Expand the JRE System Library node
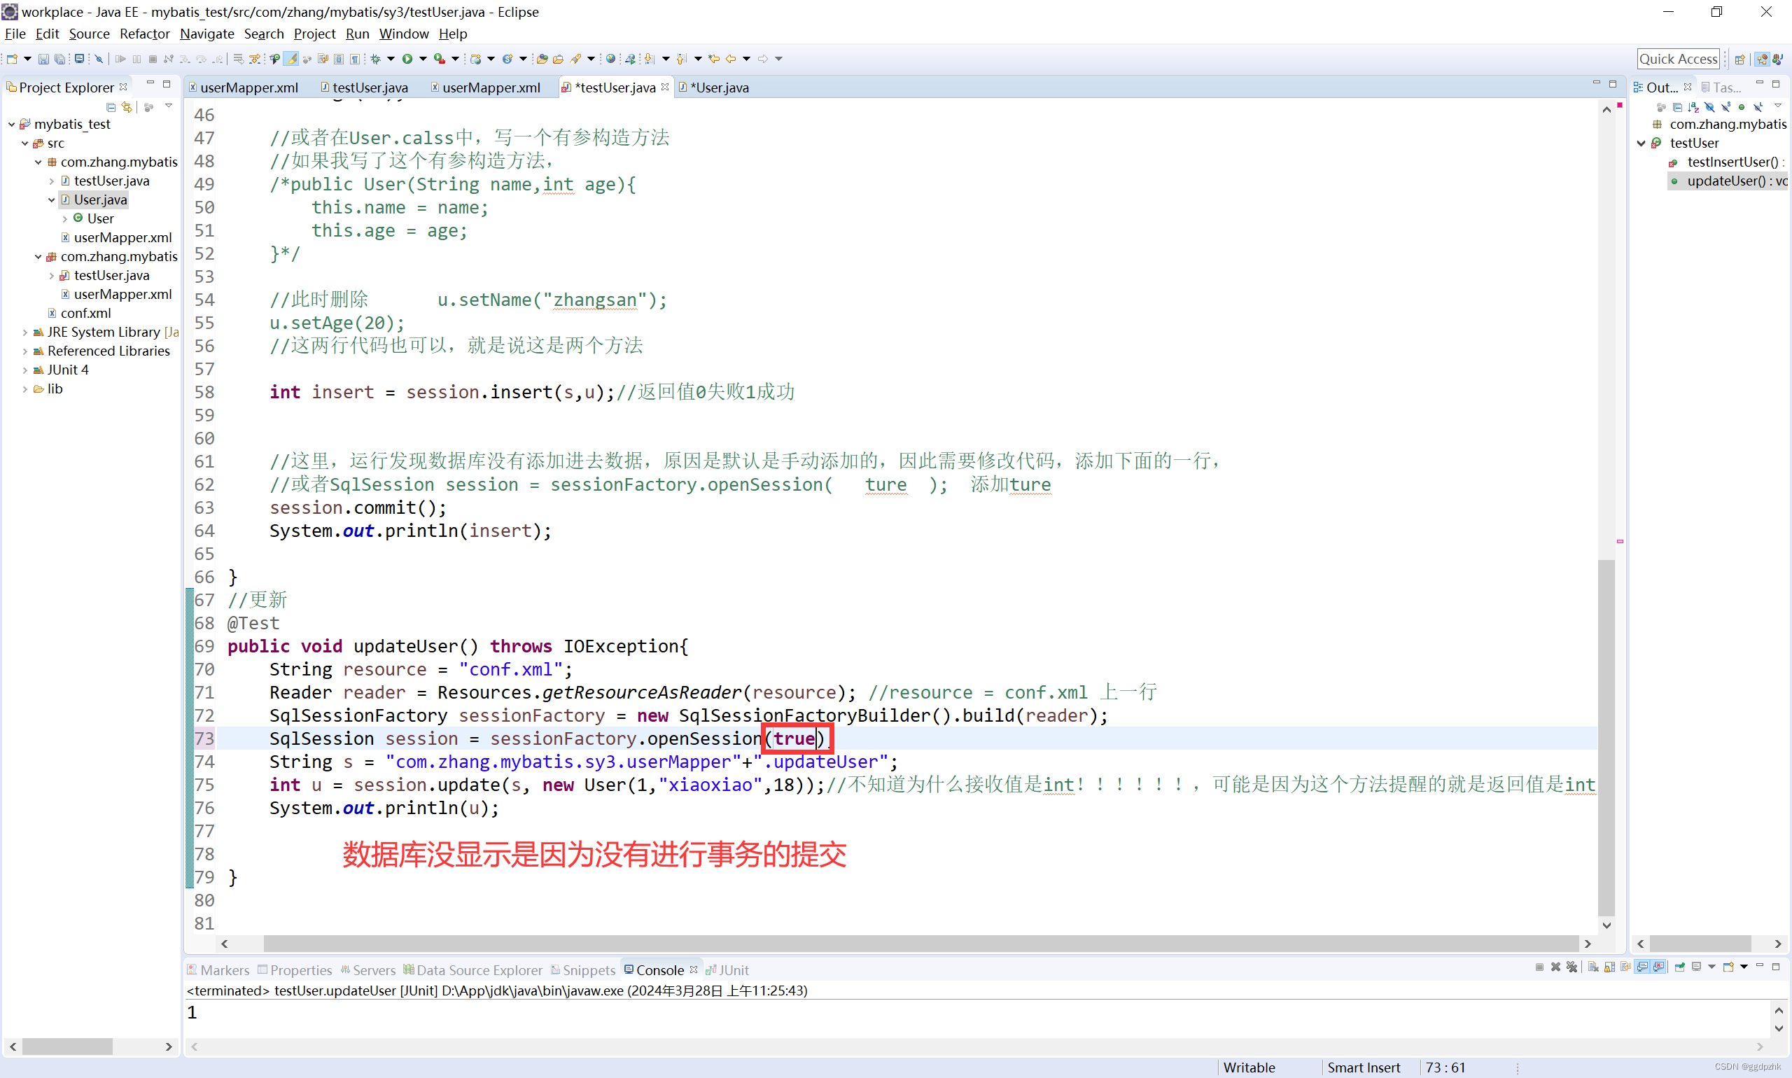The width and height of the screenshot is (1792, 1078). 24,332
